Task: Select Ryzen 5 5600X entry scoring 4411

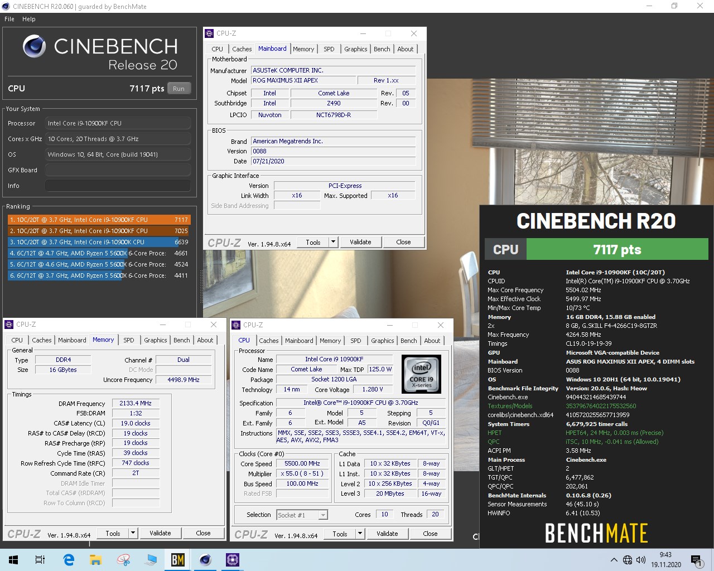Action: (99, 275)
